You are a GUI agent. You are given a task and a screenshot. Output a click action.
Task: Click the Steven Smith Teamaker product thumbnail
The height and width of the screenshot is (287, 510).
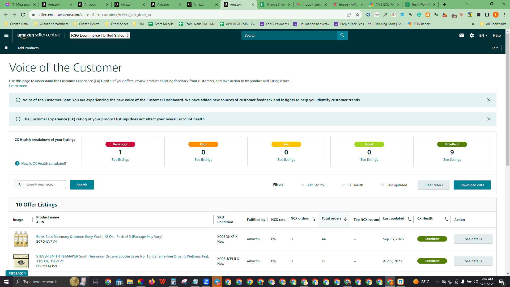click(21, 261)
